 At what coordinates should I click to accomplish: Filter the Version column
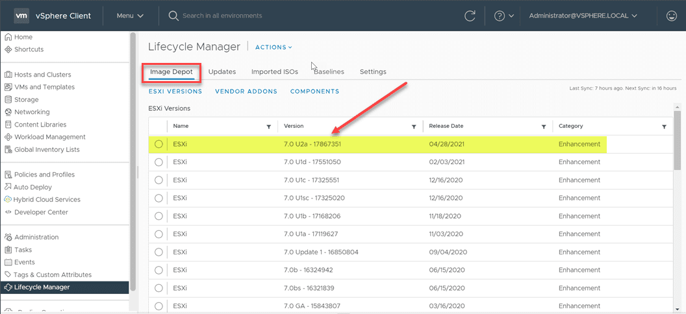[x=413, y=127]
